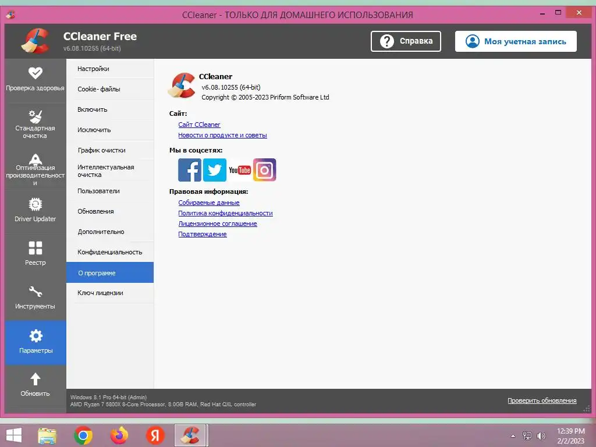Screen dimensions: 596x447
Task: Open the Интеллектуальная очистка section
Action: pos(110,171)
